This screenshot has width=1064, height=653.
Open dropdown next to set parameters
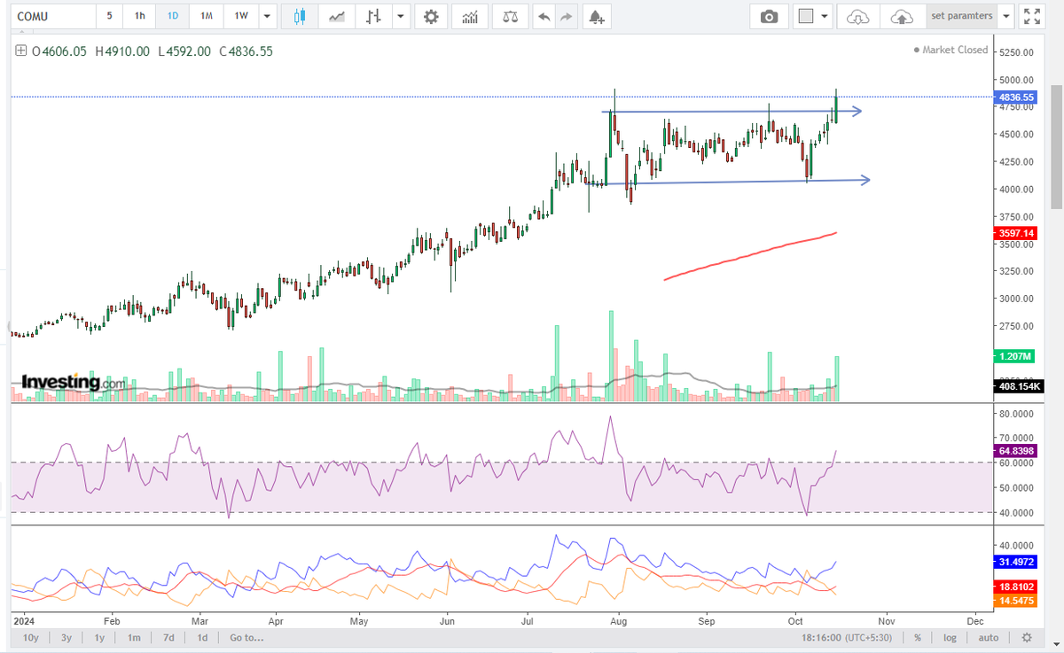click(1005, 16)
